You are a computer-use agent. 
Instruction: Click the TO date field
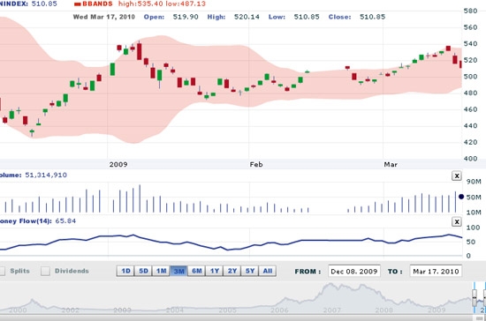click(x=436, y=272)
